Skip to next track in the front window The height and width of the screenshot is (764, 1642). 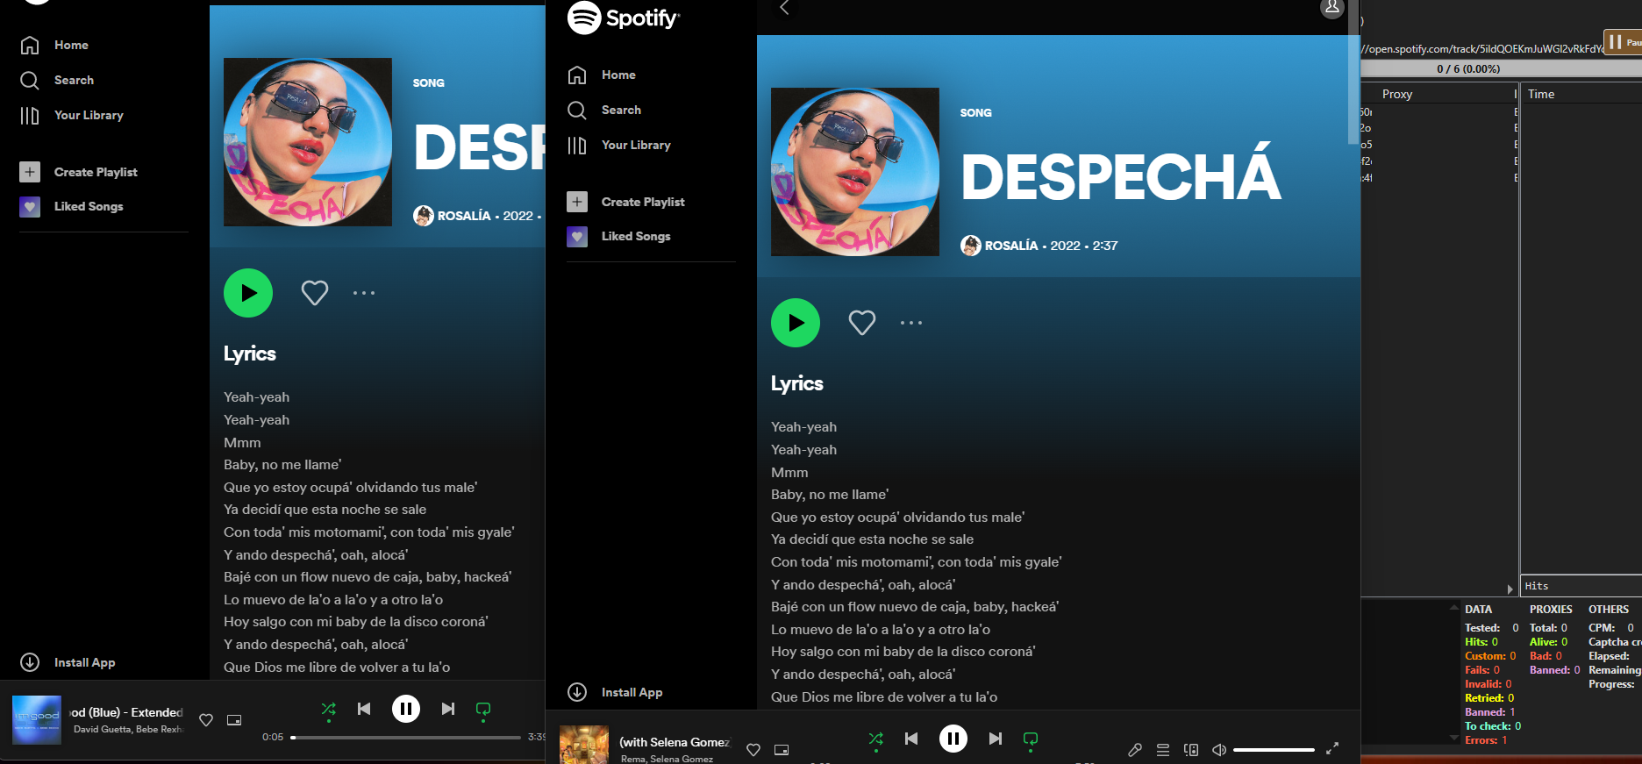point(996,739)
